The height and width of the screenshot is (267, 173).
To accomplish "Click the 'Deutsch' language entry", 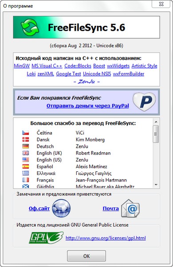I will (45, 146).
